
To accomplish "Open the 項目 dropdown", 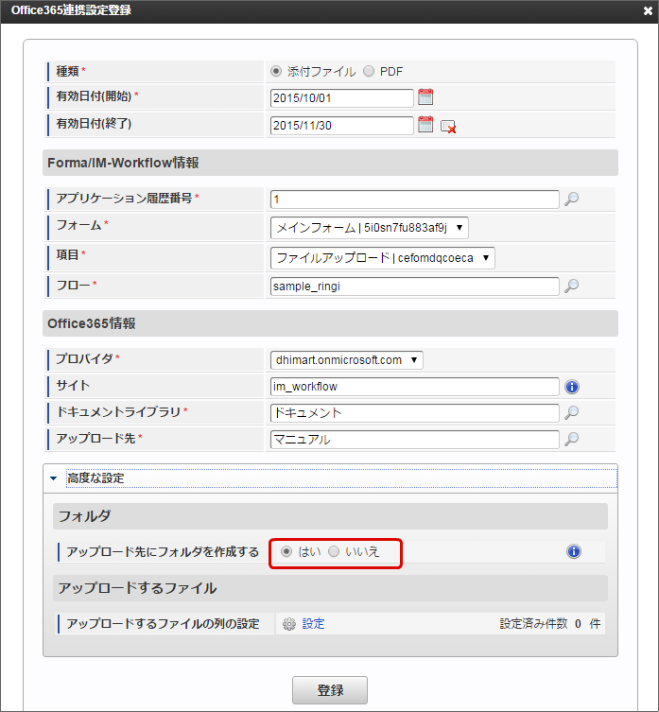I will [x=382, y=258].
